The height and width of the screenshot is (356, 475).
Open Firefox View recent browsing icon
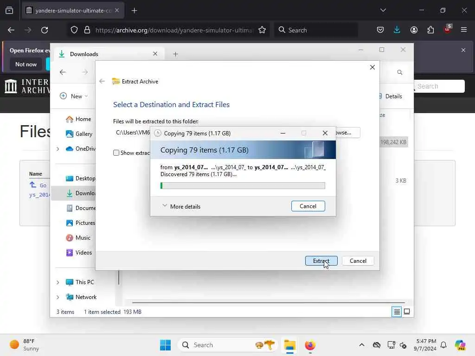[x=9, y=11]
